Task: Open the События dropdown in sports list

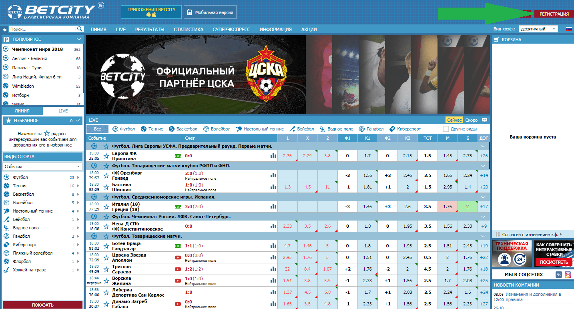Action: [42, 167]
